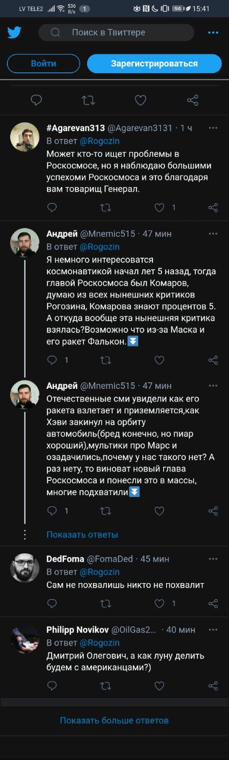Open @Rogozin mention in DedFoma reply
229x760 pixels.
pos(100,572)
